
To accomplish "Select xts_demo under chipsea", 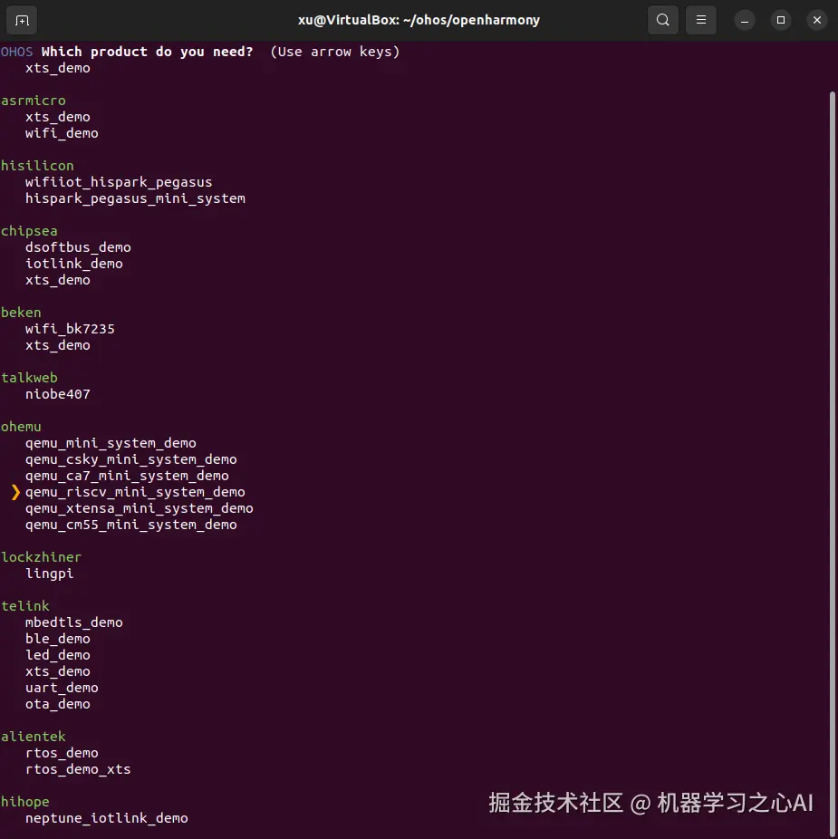I will point(57,280).
